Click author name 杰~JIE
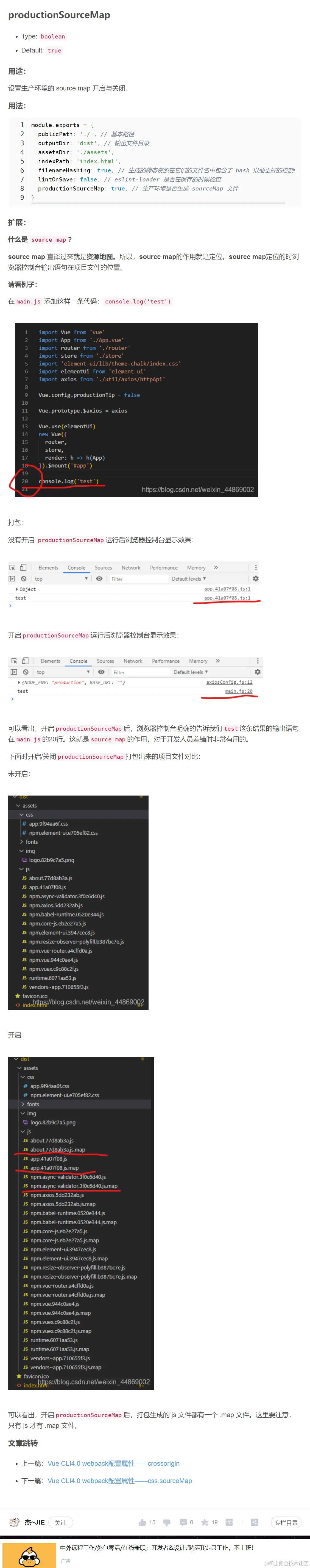 coord(35,1522)
